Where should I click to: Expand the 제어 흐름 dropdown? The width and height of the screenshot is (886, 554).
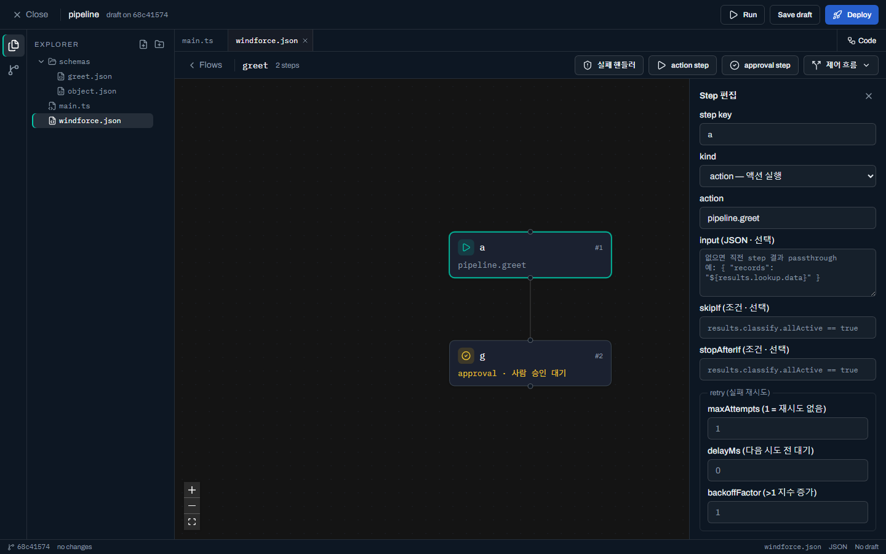point(841,65)
